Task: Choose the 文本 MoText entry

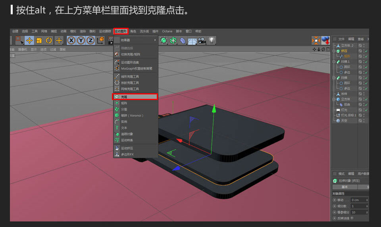Action: click(136, 128)
